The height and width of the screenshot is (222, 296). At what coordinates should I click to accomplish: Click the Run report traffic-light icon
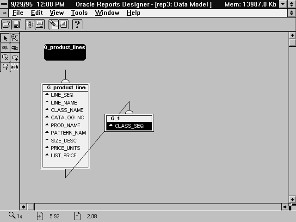pyautogui.click(x=30, y=25)
